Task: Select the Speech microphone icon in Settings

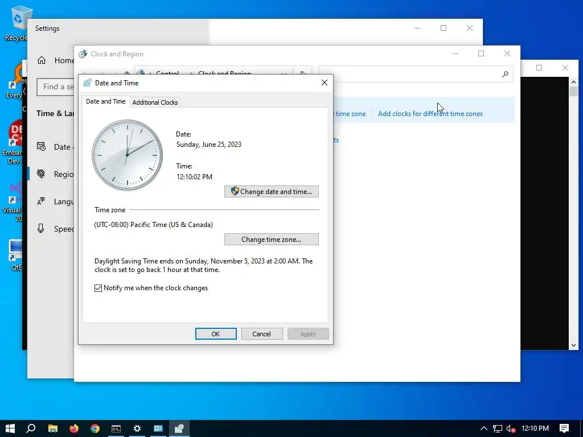Action: 41,228
